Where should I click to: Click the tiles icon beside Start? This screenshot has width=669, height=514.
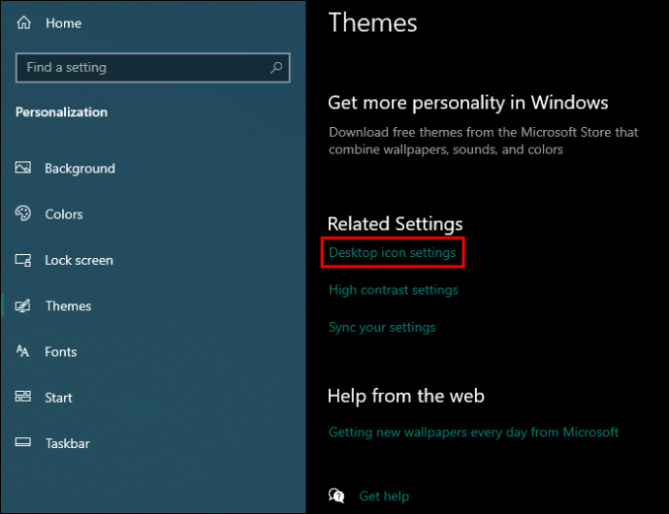pyautogui.click(x=23, y=397)
